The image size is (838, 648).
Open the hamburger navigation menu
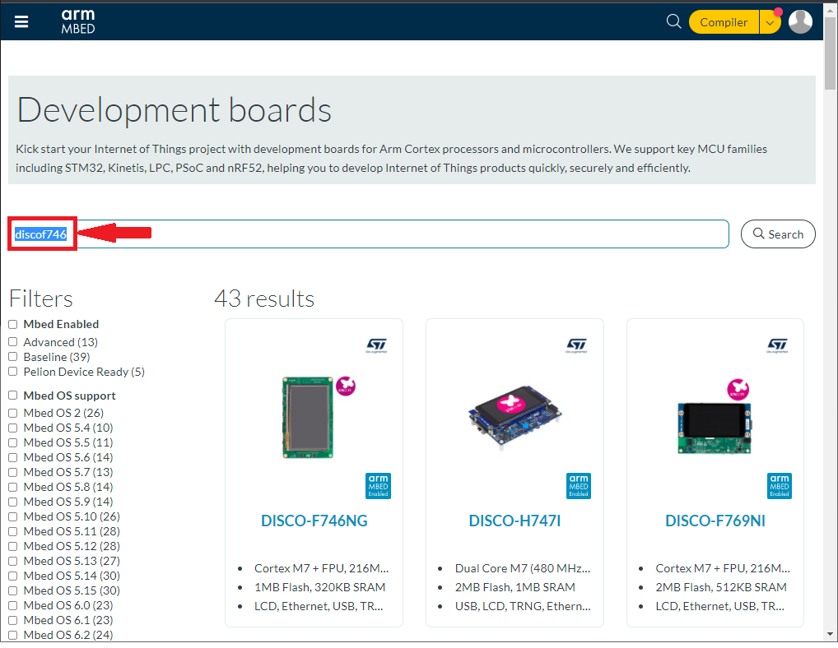21,21
